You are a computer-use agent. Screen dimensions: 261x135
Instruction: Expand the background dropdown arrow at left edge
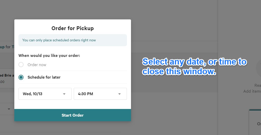[9, 109]
